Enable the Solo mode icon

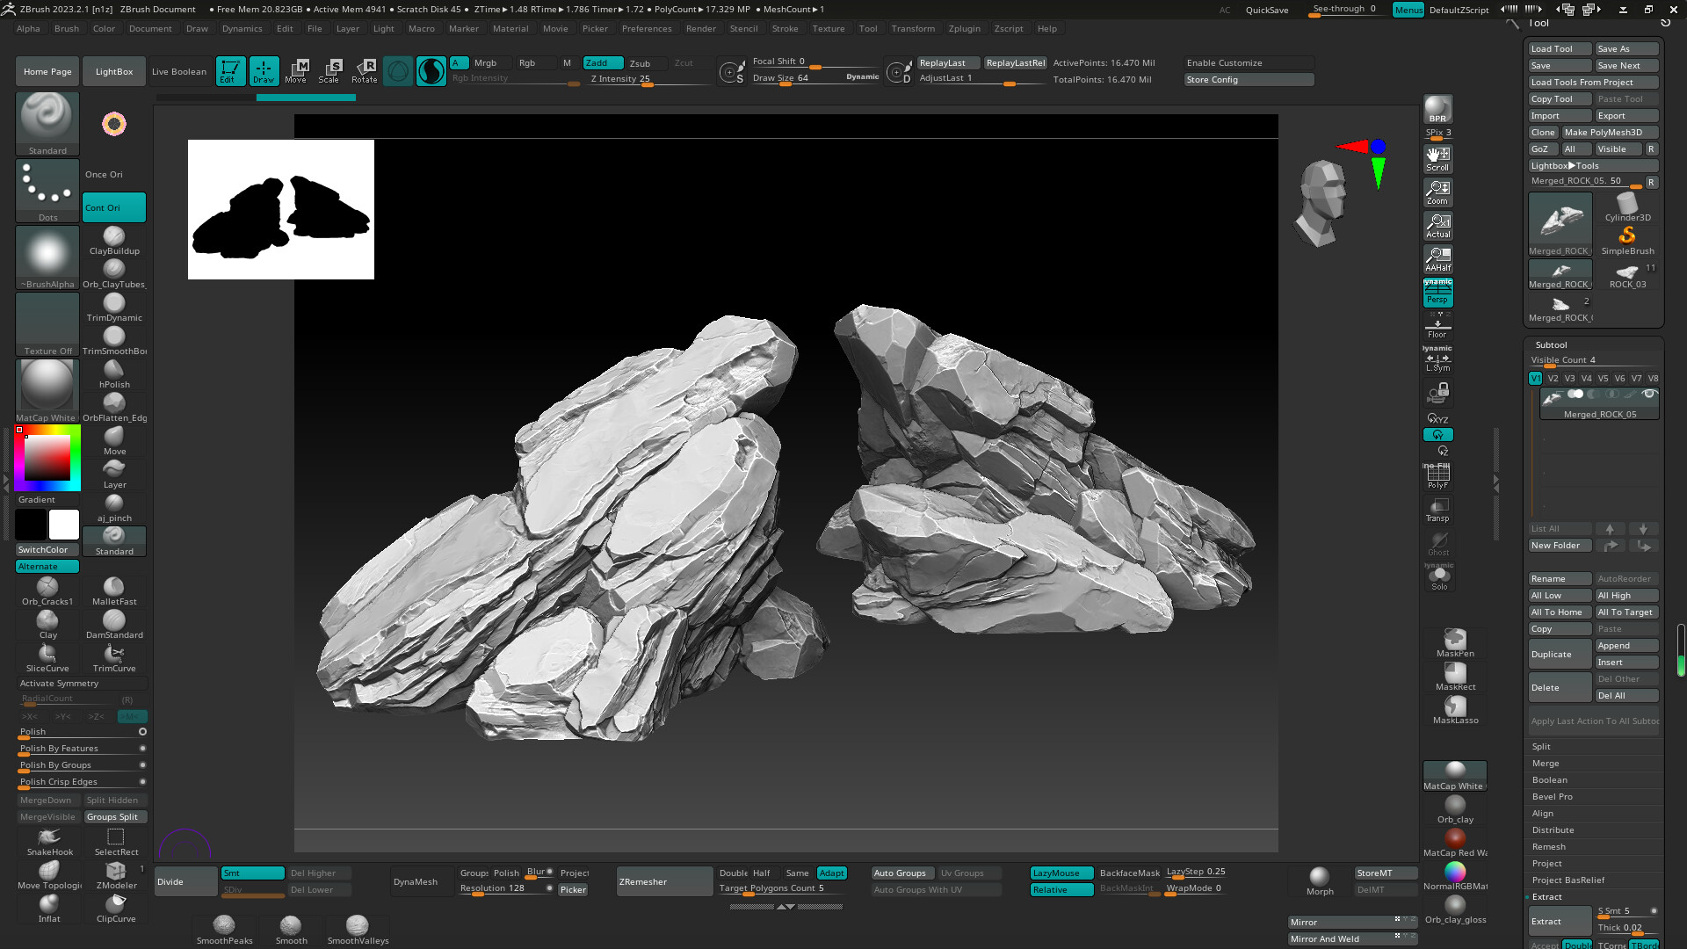(x=1438, y=576)
